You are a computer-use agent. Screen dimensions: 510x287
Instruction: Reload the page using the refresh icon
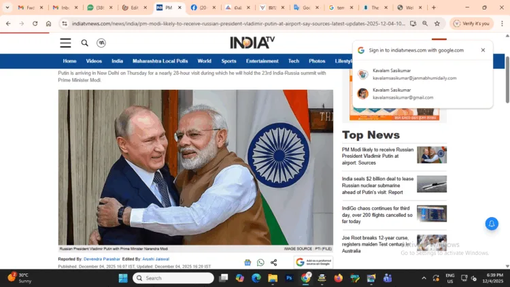point(35,23)
